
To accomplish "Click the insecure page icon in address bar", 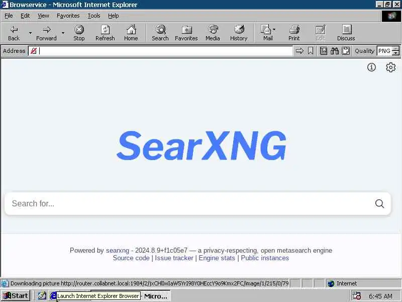I will coord(34,51).
